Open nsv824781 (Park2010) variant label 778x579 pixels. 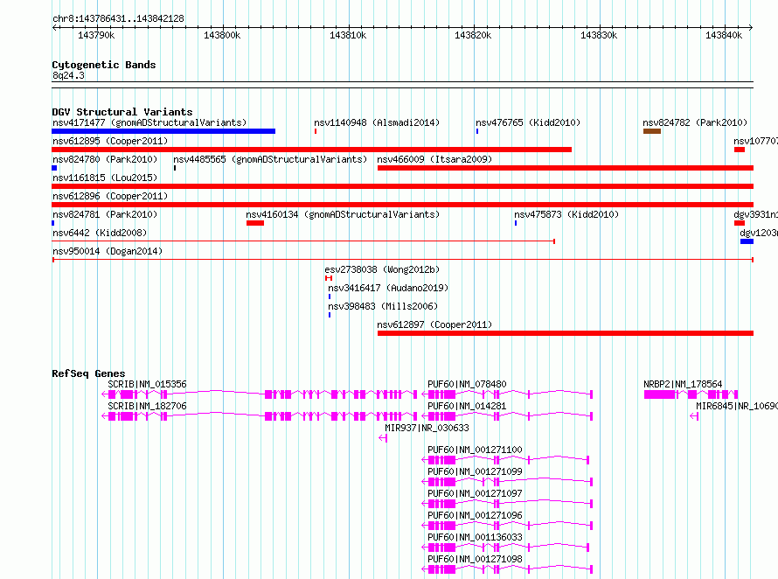point(105,214)
